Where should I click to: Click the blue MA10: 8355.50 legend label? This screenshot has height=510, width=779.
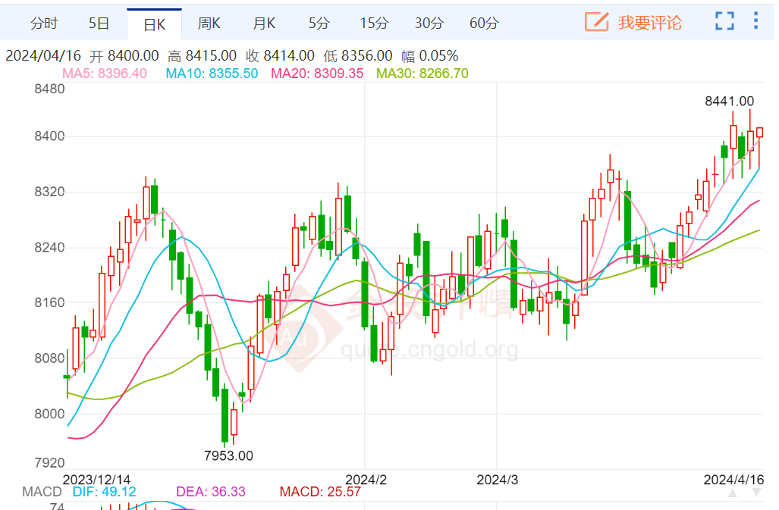click(212, 74)
